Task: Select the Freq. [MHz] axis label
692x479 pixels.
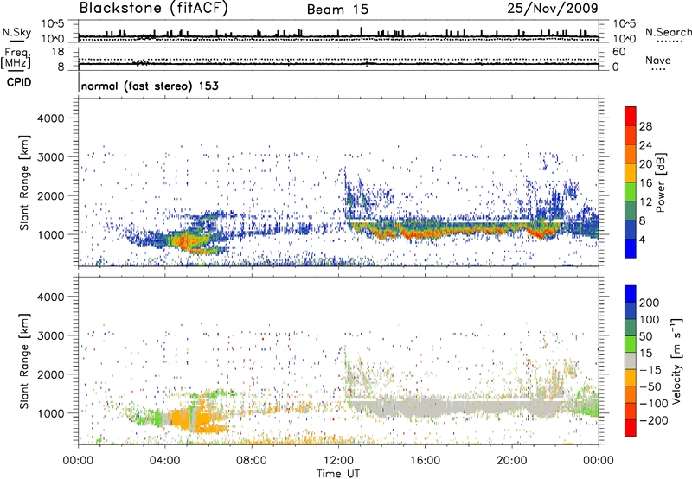Action: [16, 58]
